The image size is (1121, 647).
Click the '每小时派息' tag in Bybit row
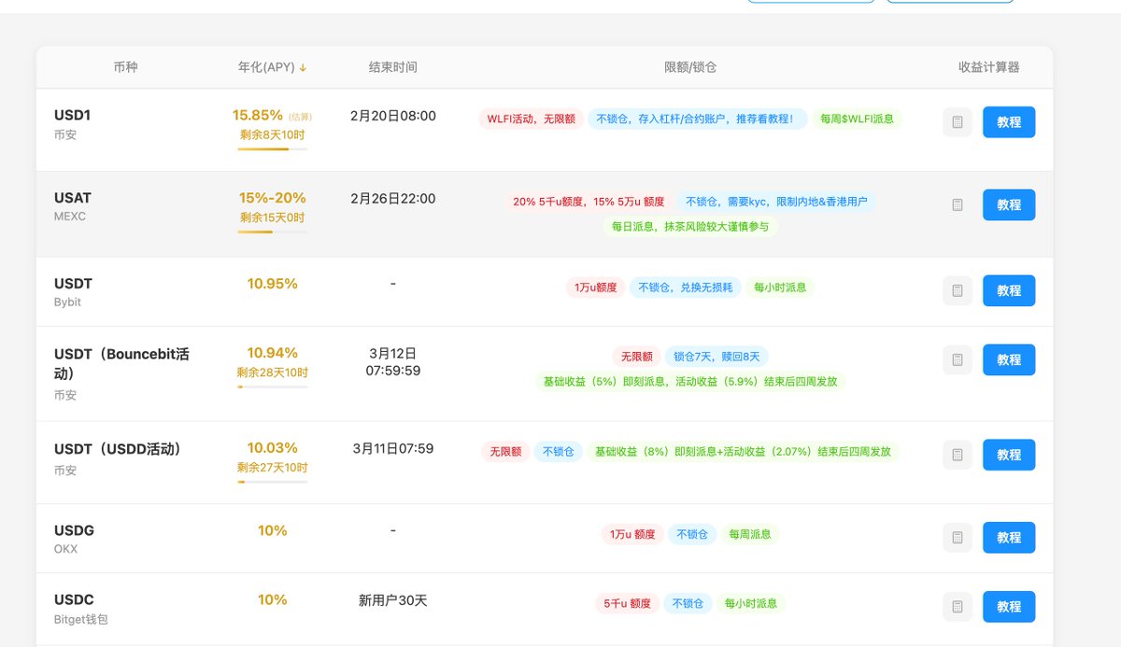[780, 288]
